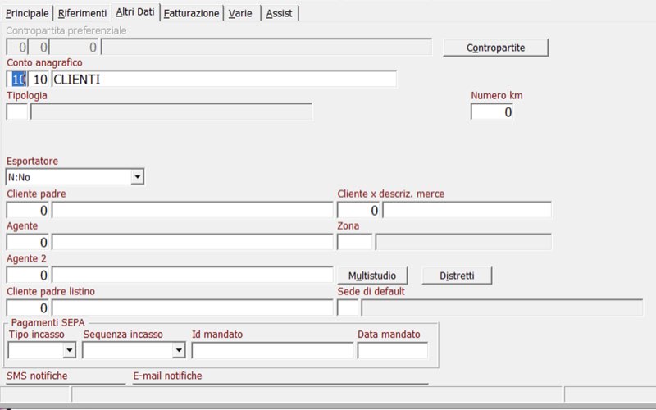Open the Distretti button

(x=457, y=275)
